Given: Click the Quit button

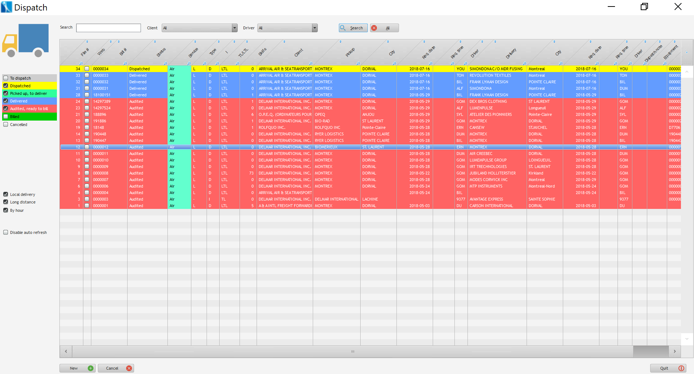Looking at the screenshot, I should tap(668, 368).
